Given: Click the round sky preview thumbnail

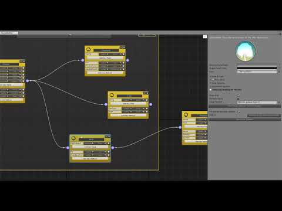Looking at the screenshot, I should [246, 52].
